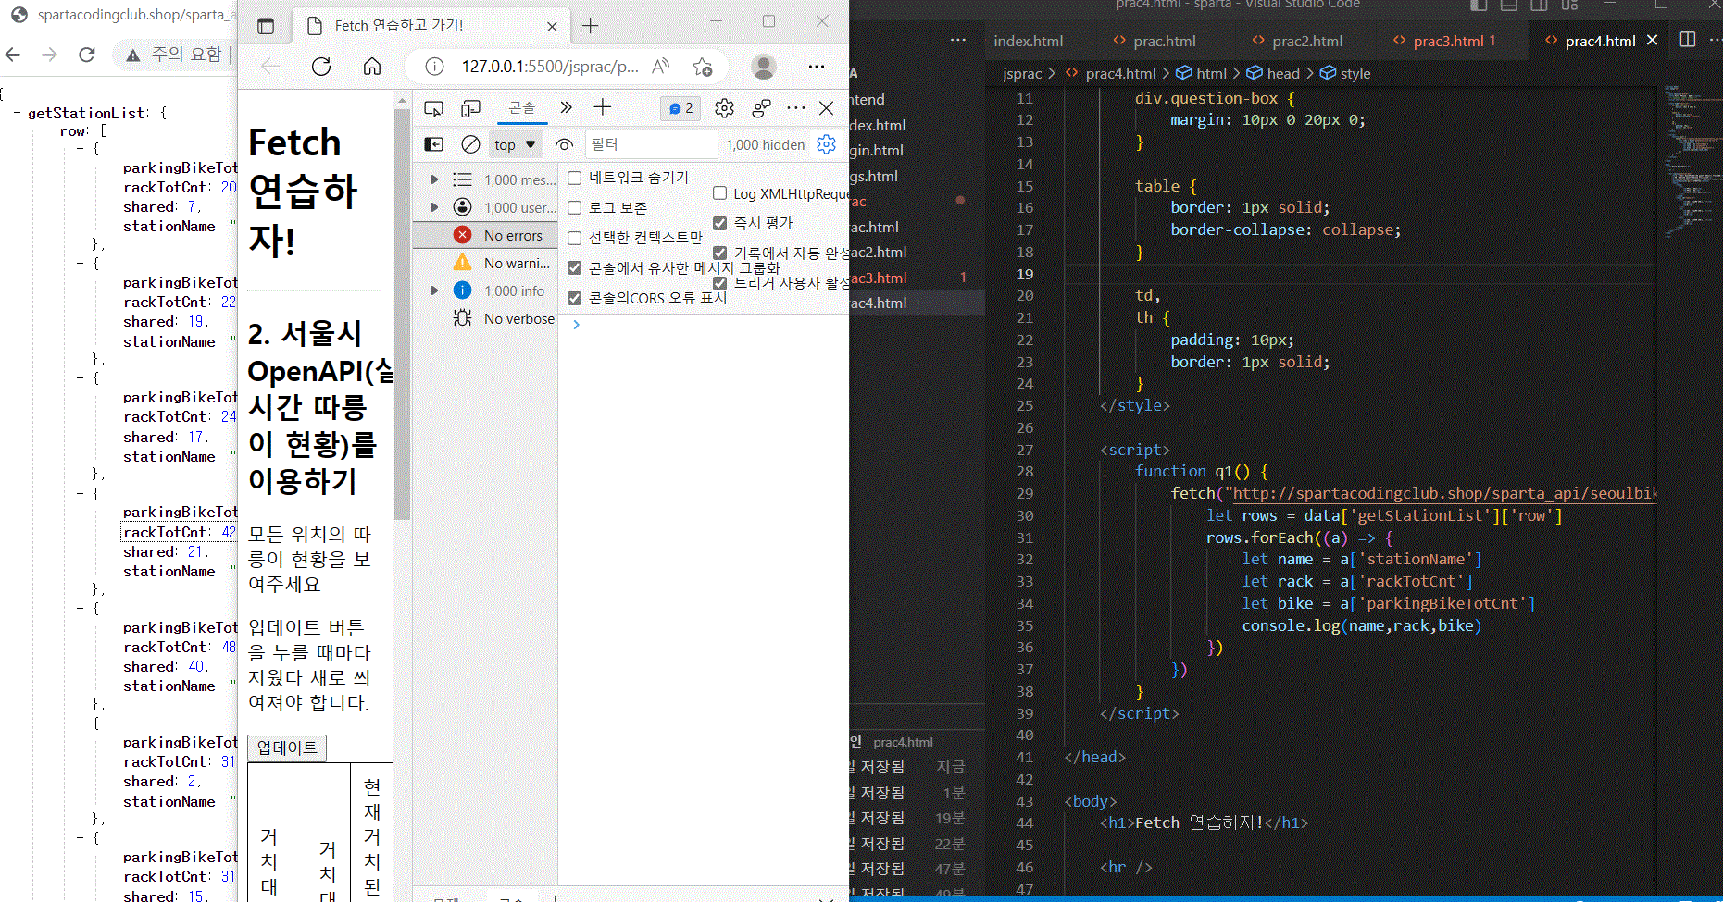
Task: Hide the console sidebar with the panel icon
Action: [433, 144]
